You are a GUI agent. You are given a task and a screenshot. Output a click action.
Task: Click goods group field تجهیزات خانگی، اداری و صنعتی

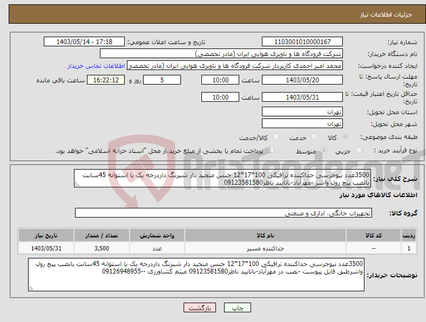[224, 213]
